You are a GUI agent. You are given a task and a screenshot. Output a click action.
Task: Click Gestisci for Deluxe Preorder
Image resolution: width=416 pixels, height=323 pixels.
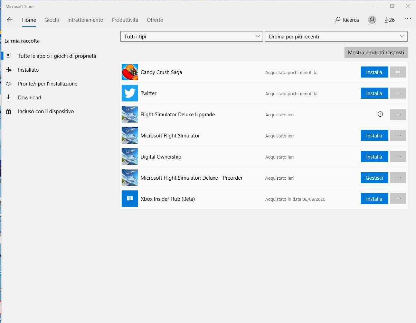point(375,178)
